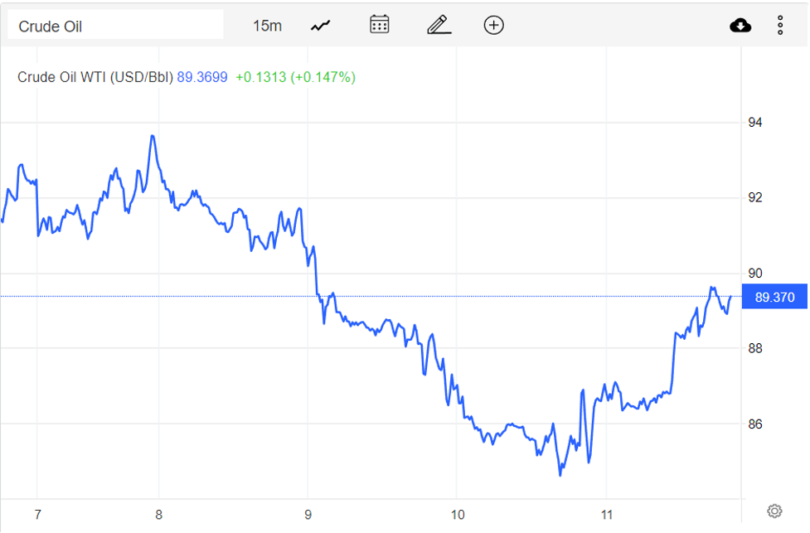The height and width of the screenshot is (533, 810).
Task: Click the line chart type icon
Action: coord(320,26)
